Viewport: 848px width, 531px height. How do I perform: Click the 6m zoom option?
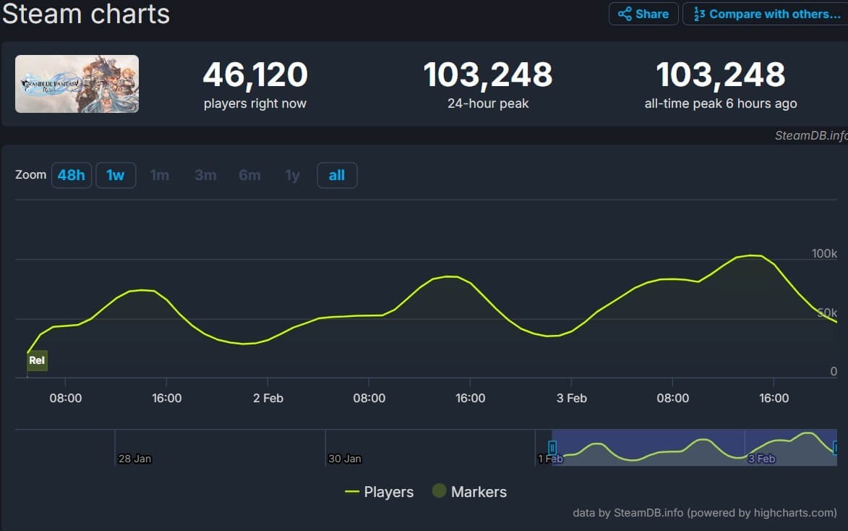249,175
